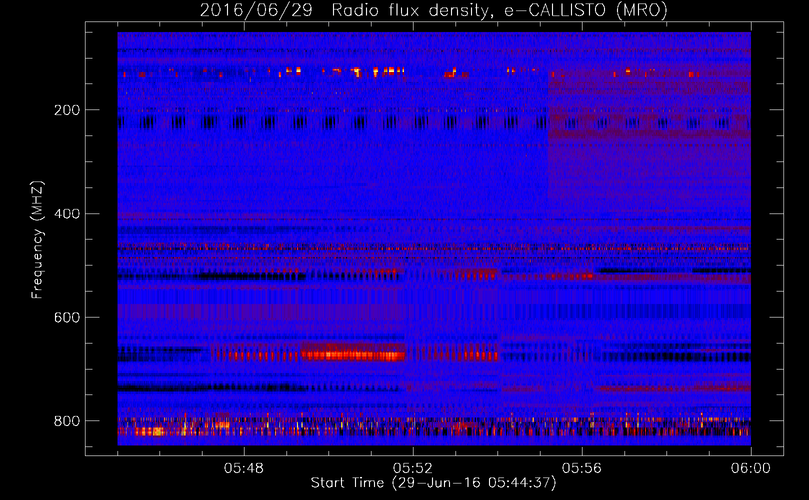Click the bright red burst near 670 MHz

352,355
